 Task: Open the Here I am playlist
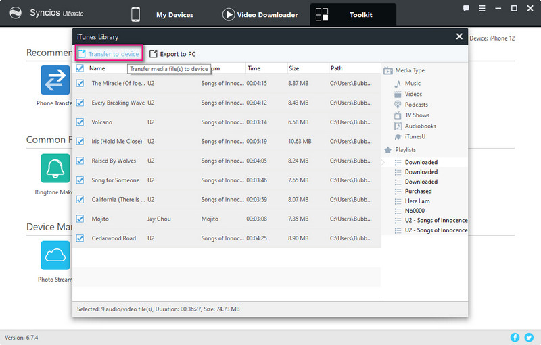[x=417, y=201]
